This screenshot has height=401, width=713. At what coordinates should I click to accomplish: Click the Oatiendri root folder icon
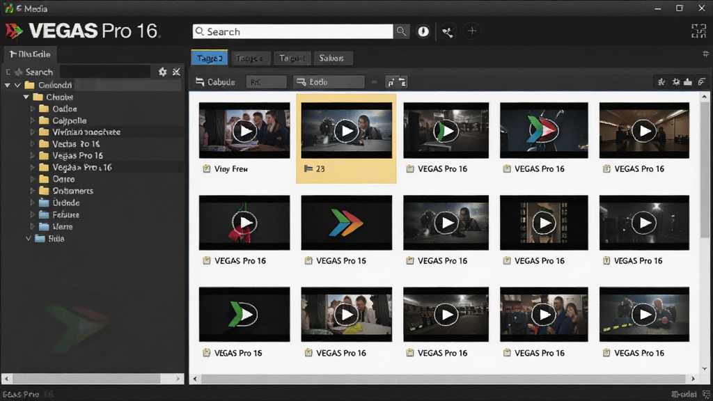pyautogui.click(x=29, y=85)
